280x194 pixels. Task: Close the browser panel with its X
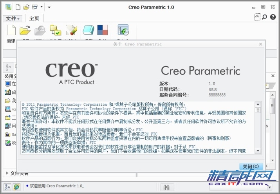[x=273, y=76]
